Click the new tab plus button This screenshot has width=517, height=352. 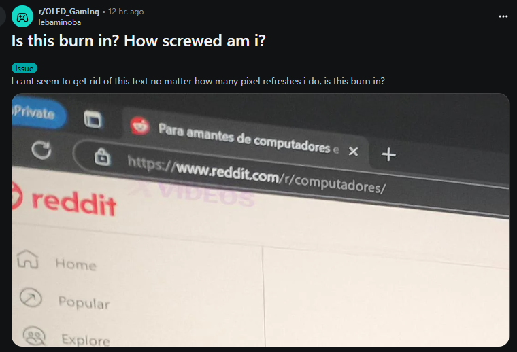coord(388,154)
